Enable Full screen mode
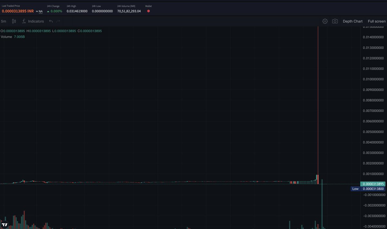 pyautogui.click(x=376, y=21)
